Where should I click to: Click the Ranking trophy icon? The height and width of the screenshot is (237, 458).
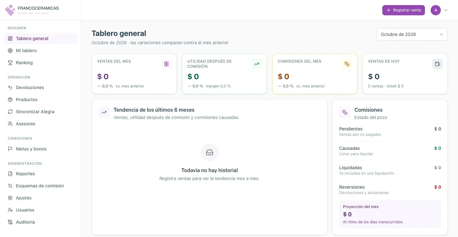pos(10,63)
